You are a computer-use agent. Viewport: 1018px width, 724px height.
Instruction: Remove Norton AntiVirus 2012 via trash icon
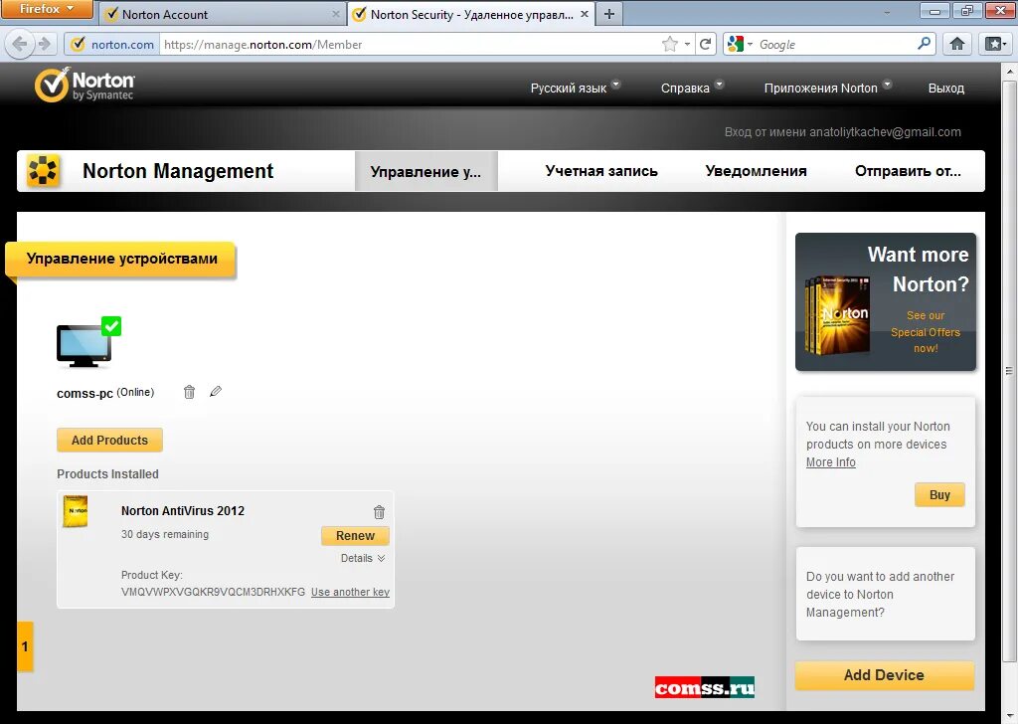[x=379, y=511]
